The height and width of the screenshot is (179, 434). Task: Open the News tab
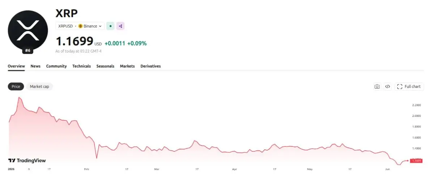35,66
